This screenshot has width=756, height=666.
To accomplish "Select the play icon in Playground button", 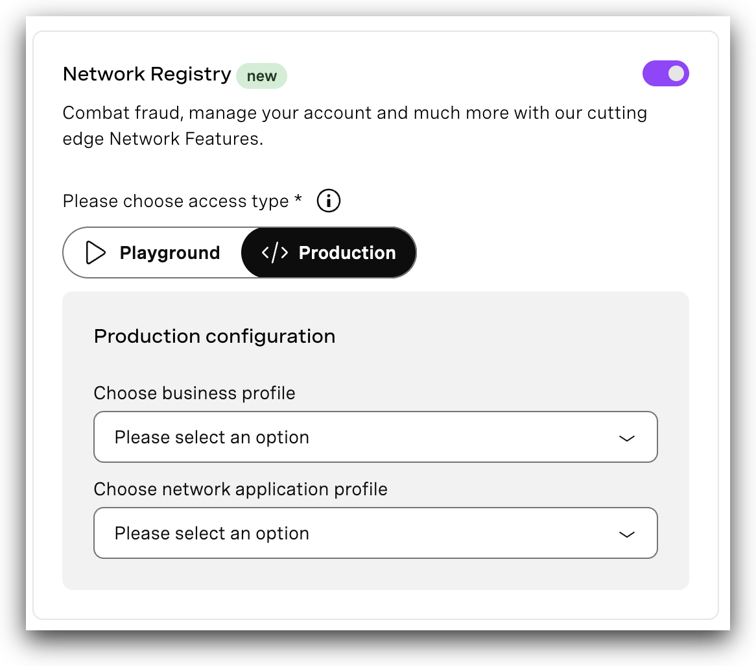I will pyautogui.click(x=95, y=253).
